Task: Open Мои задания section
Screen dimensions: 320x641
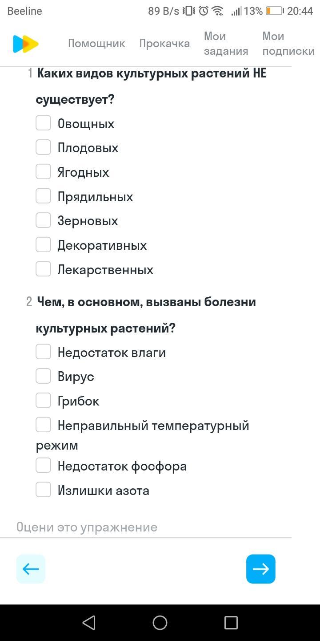Action: 226,44
